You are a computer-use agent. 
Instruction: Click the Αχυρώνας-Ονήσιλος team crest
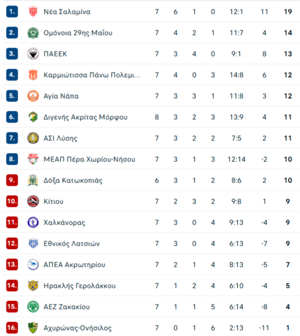pos(33,328)
